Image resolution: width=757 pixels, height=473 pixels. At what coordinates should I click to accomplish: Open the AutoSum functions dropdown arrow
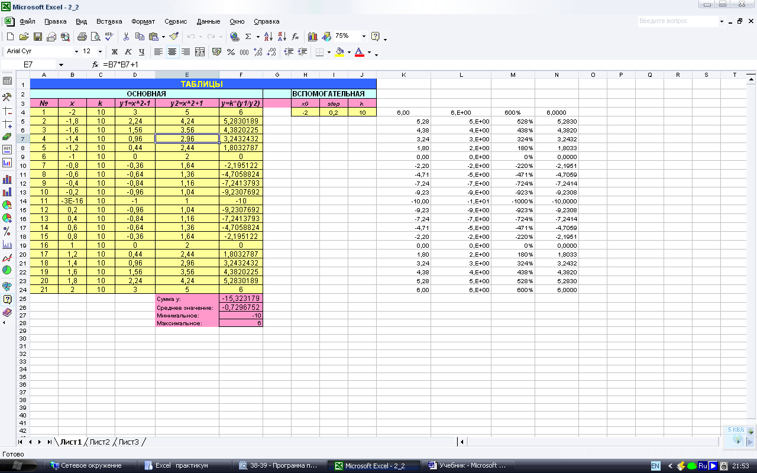tap(258, 37)
